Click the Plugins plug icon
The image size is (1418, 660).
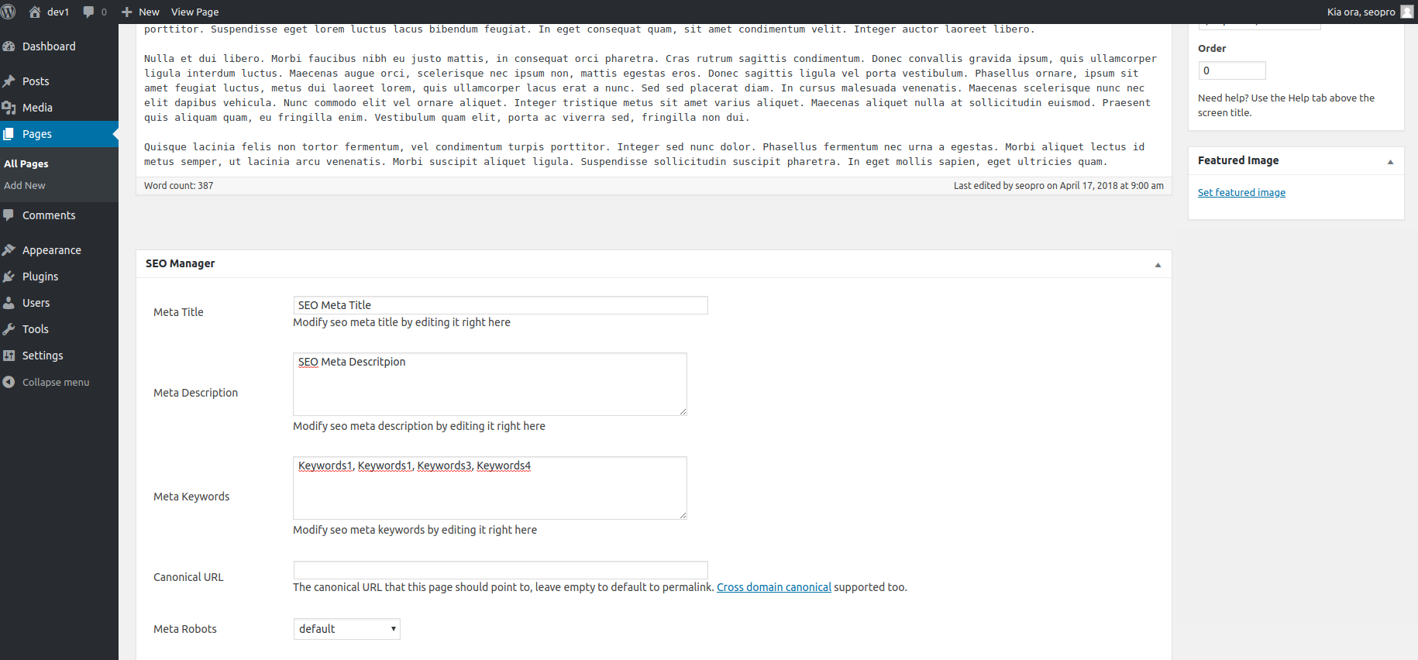[x=9, y=277]
